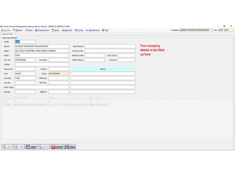Open the Utility menu
235x176 pixels.
pos(79,30)
